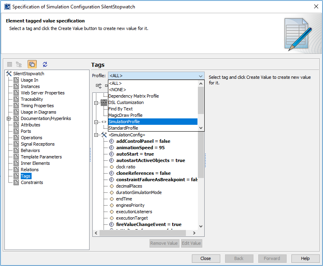Click the dropdown list scroll up arrow
323x266 pixels.
pos(201,84)
